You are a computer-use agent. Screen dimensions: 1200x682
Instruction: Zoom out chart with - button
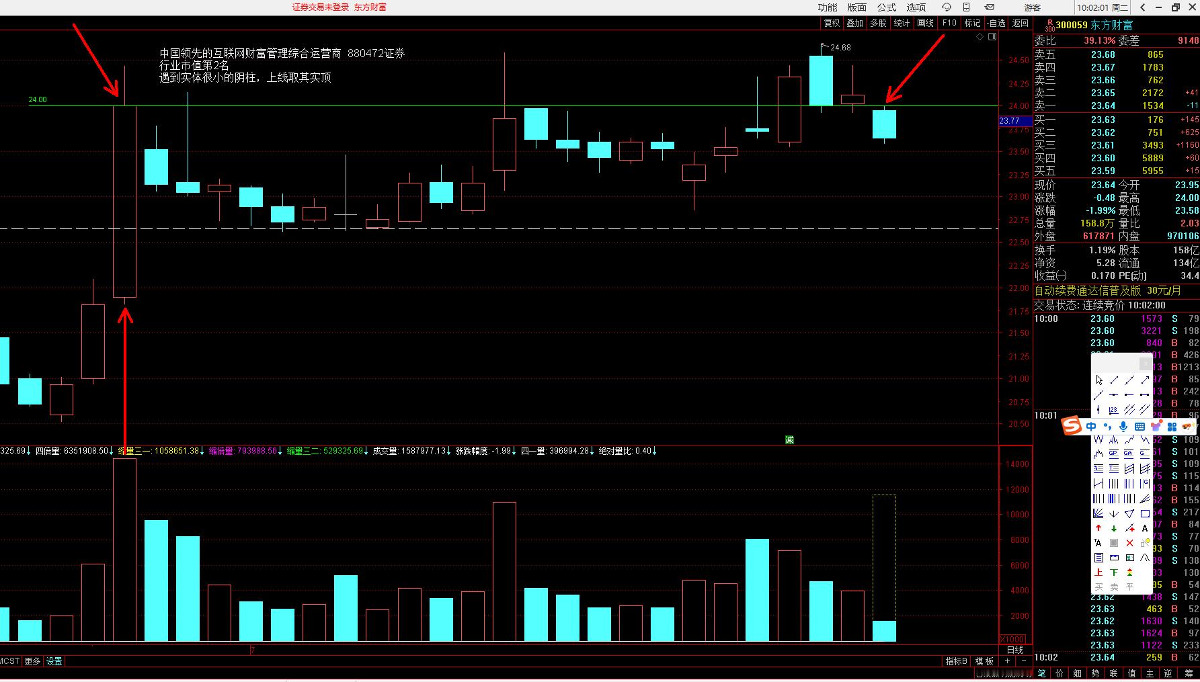[1024, 661]
